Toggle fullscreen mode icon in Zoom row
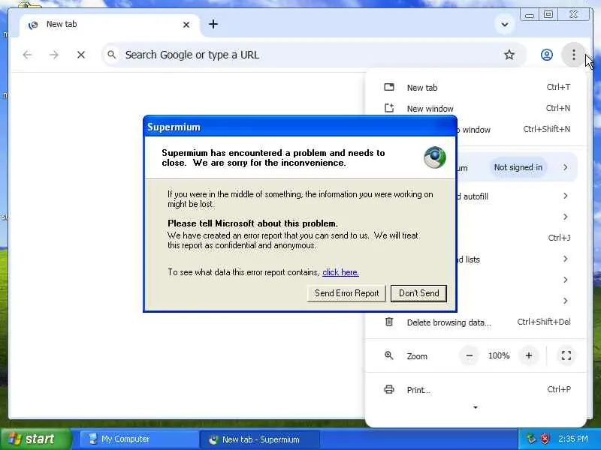The width and height of the screenshot is (601, 450). pos(566,355)
